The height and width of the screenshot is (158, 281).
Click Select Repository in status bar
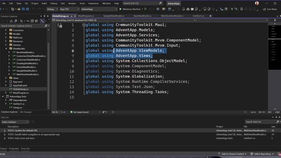262,154
